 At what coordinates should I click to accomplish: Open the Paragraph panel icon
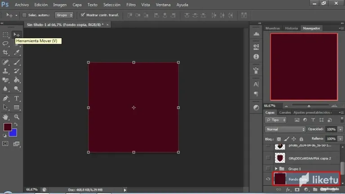[256, 94]
